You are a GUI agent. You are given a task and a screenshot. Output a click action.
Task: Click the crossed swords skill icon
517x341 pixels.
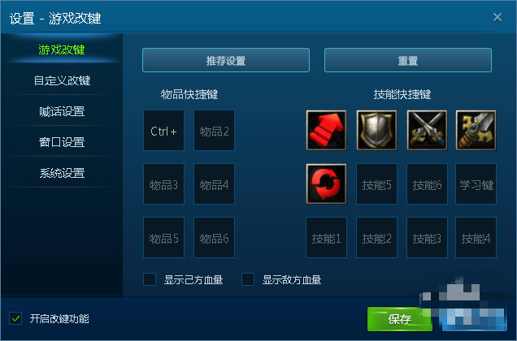click(427, 131)
